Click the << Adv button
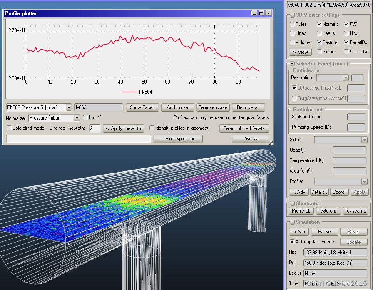The width and height of the screenshot is (373, 290). 299,192
